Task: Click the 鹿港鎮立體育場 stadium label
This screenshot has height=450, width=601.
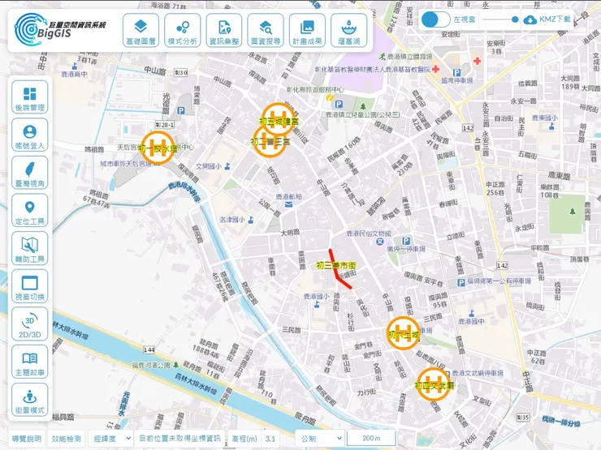Action: click(409, 57)
